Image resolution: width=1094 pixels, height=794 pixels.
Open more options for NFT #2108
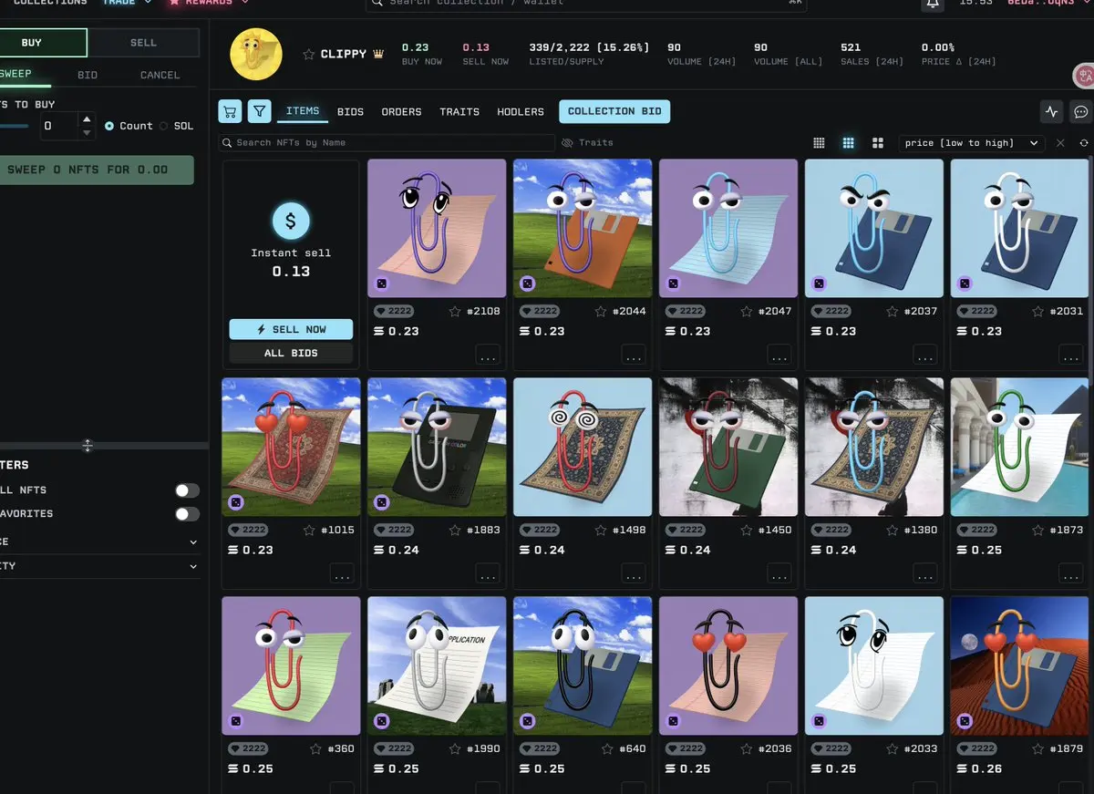click(x=488, y=355)
